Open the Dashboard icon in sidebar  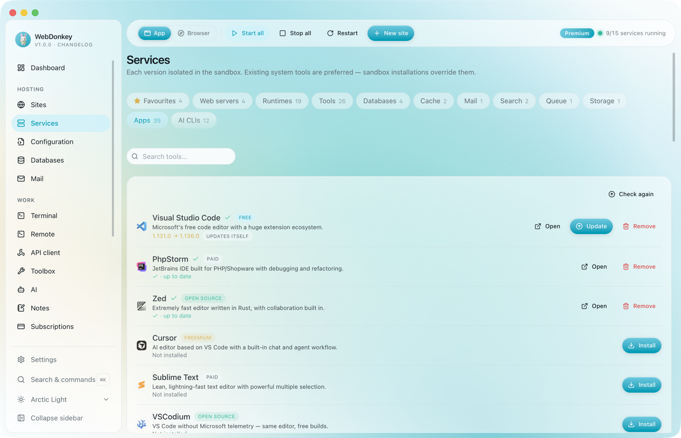(21, 68)
